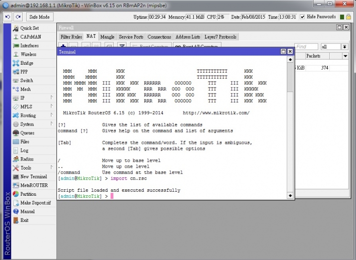Click the Memory value 41.1 MiB
The width and height of the screenshot is (356, 260).
pyautogui.click(x=195, y=17)
